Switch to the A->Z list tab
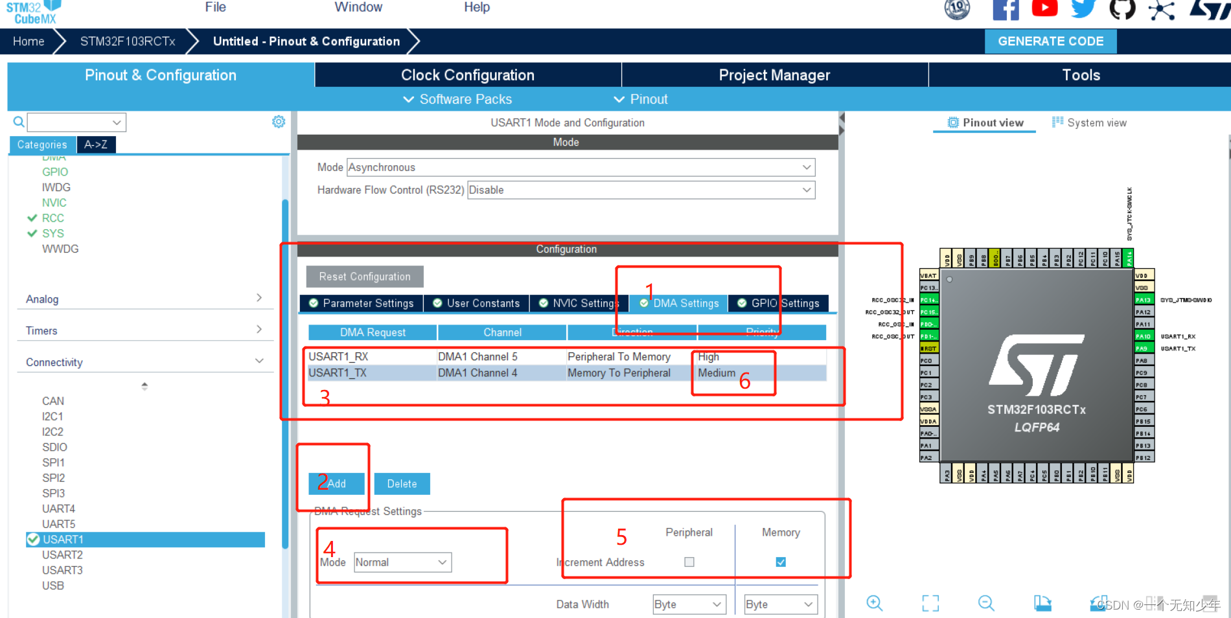 click(96, 144)
